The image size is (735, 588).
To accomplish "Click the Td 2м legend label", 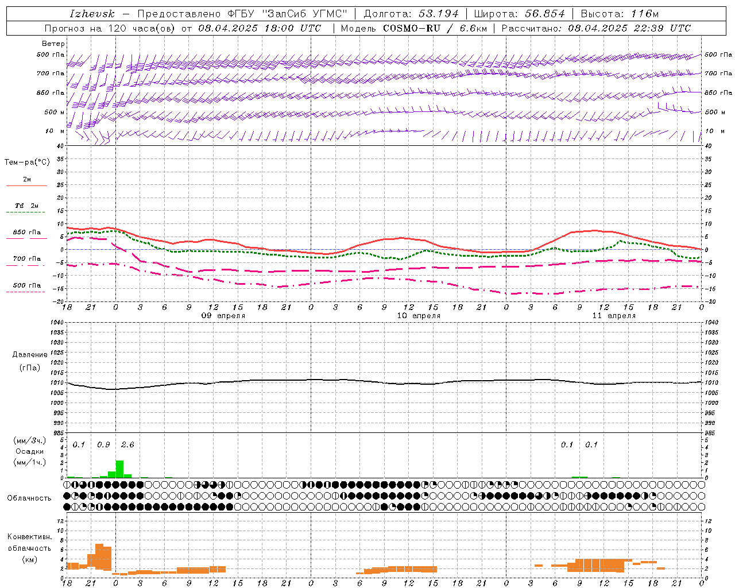I will pos(26,206).
